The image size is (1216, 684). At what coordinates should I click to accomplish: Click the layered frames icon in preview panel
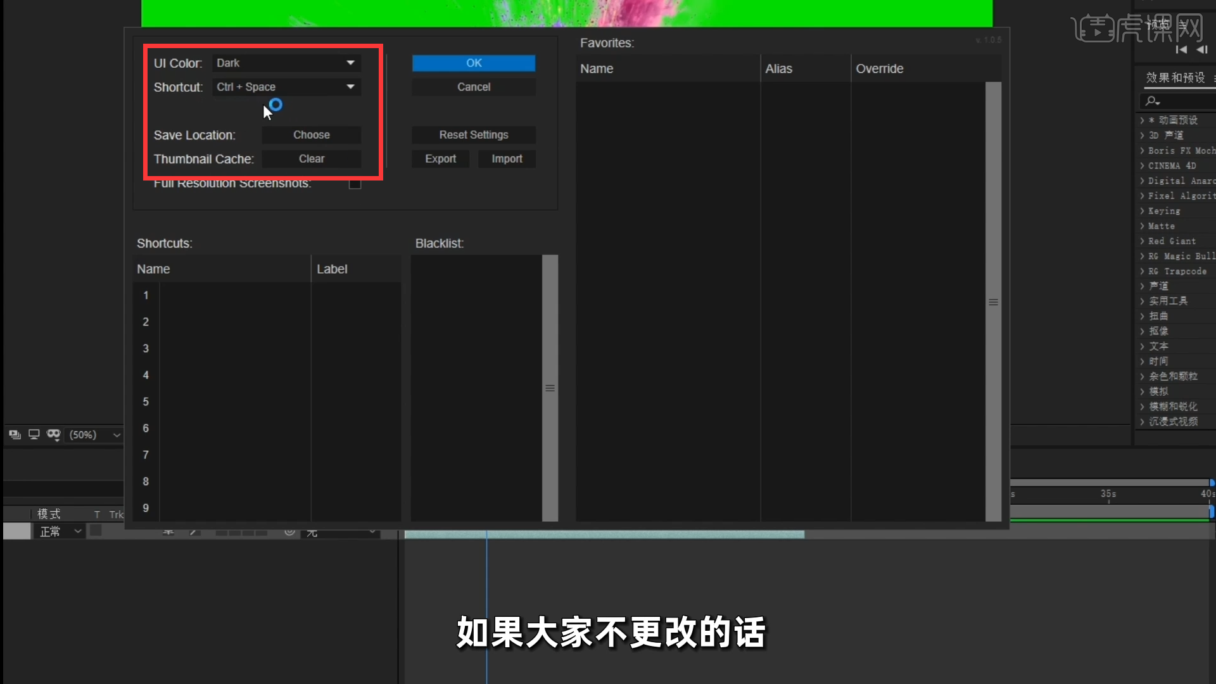point(14,434)
